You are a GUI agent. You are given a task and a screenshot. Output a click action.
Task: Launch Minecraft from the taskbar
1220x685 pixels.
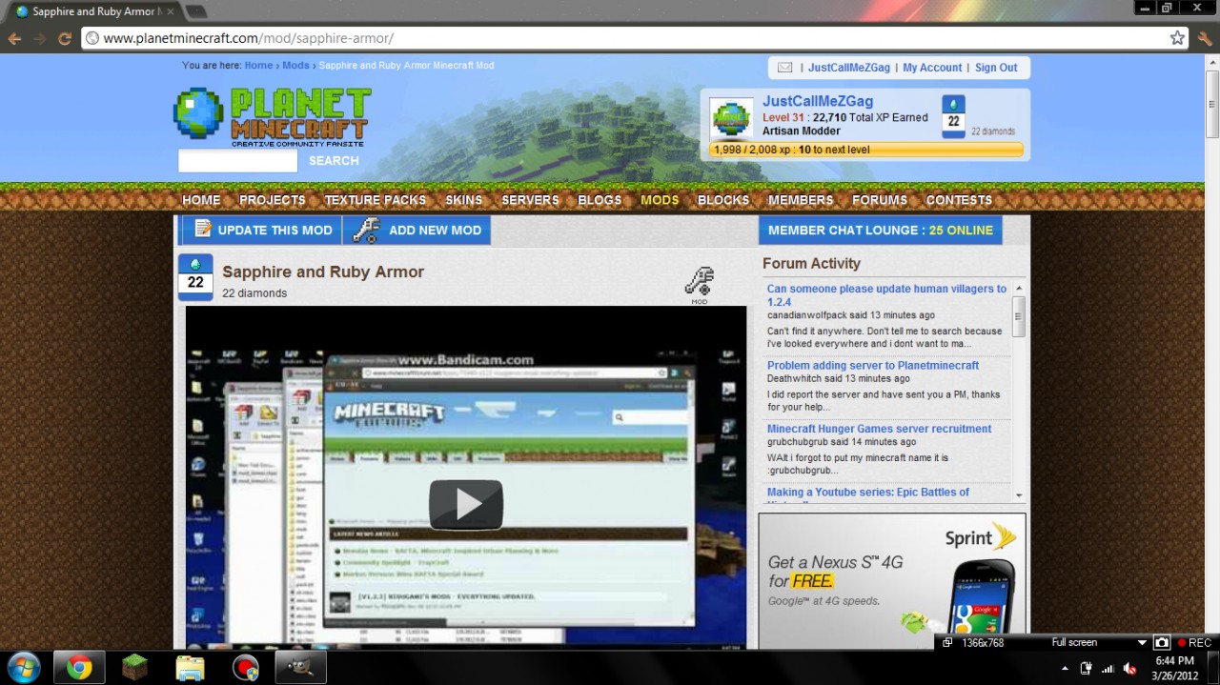(135, 667)
